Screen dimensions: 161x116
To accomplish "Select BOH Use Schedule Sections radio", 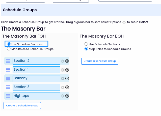I will 86,44.
